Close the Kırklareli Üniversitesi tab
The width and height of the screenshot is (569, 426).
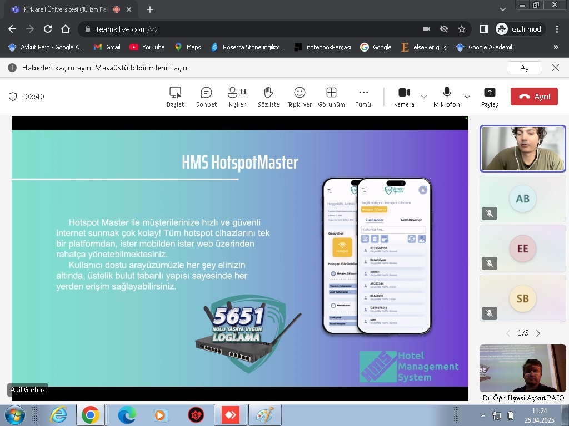point(129,9)
